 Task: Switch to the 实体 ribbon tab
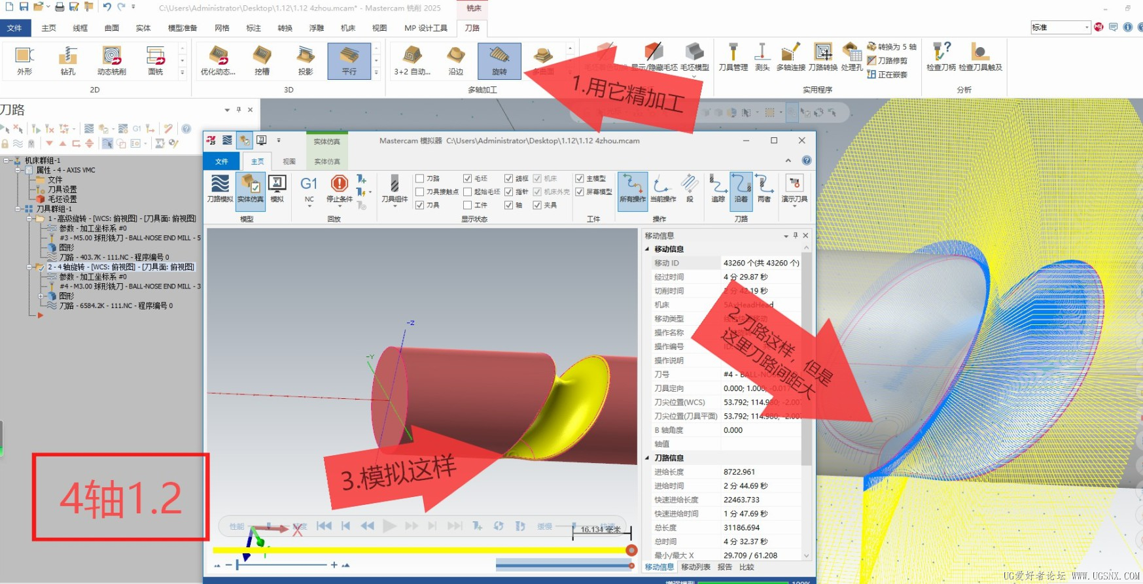[x=143, y=28]
